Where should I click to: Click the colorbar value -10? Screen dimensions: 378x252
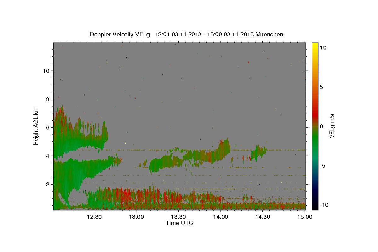point(324,205)
